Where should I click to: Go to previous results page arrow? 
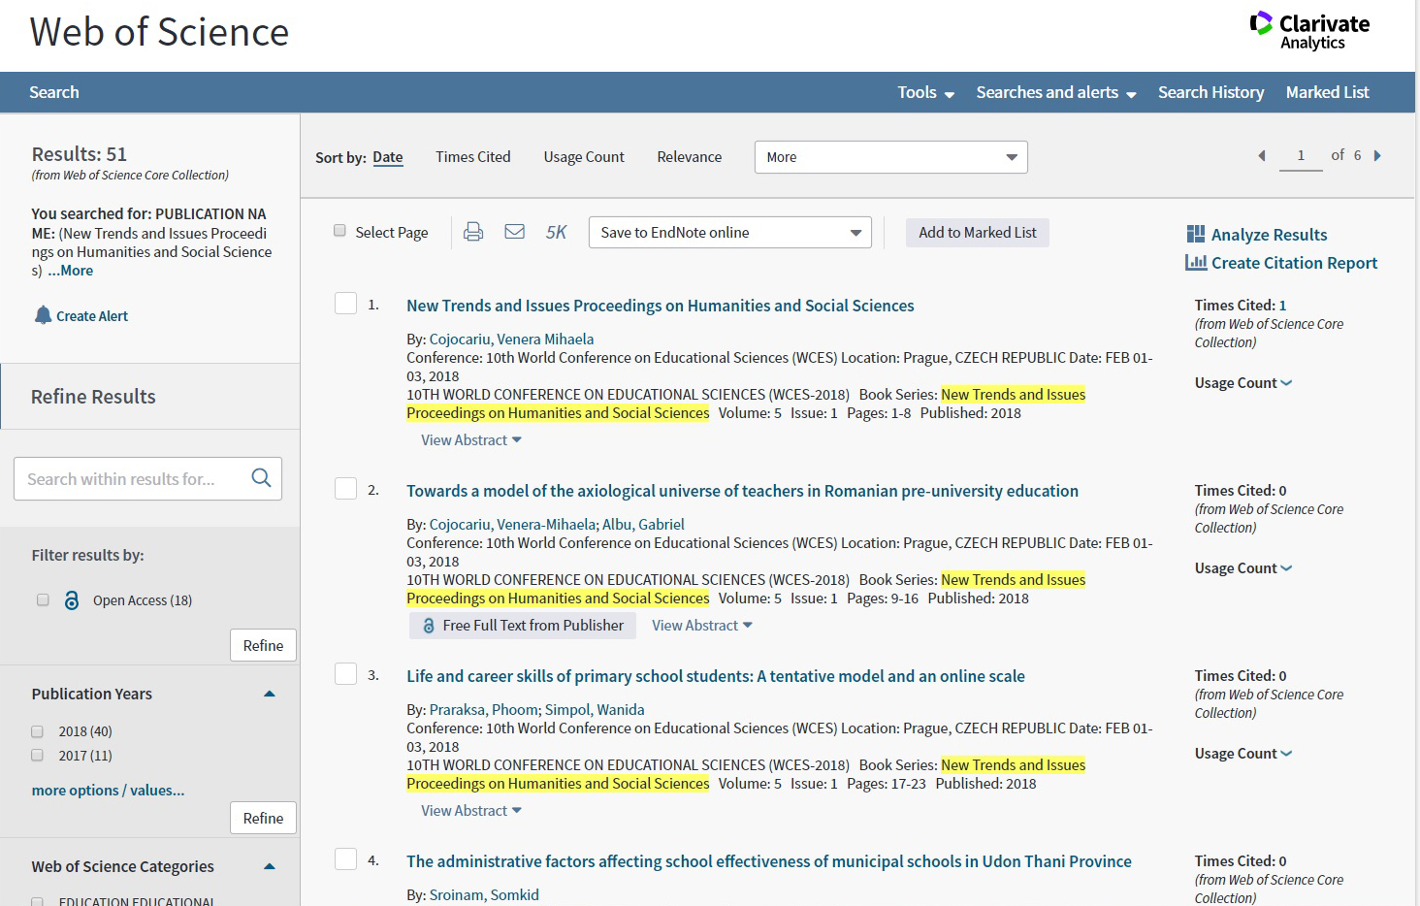1262,155
